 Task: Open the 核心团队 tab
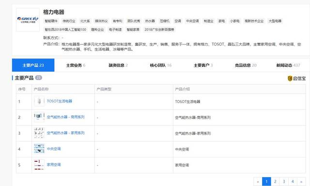coord(161,65)
